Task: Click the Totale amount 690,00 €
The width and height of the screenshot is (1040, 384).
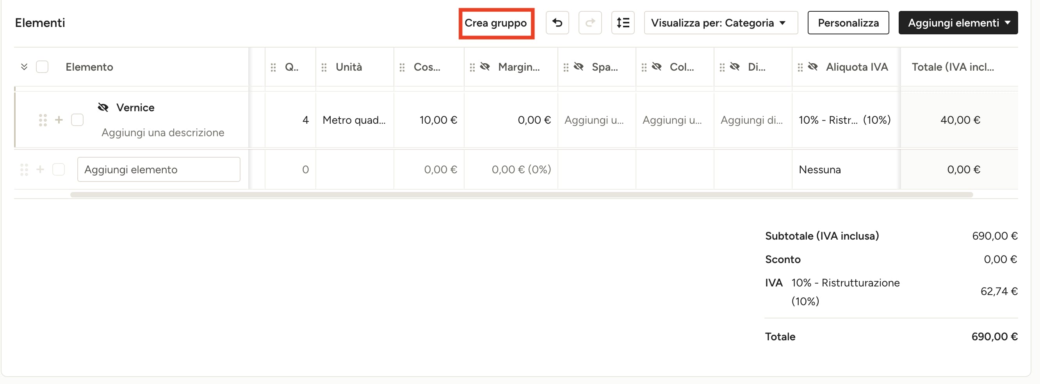Action: (x=994, y=336)
